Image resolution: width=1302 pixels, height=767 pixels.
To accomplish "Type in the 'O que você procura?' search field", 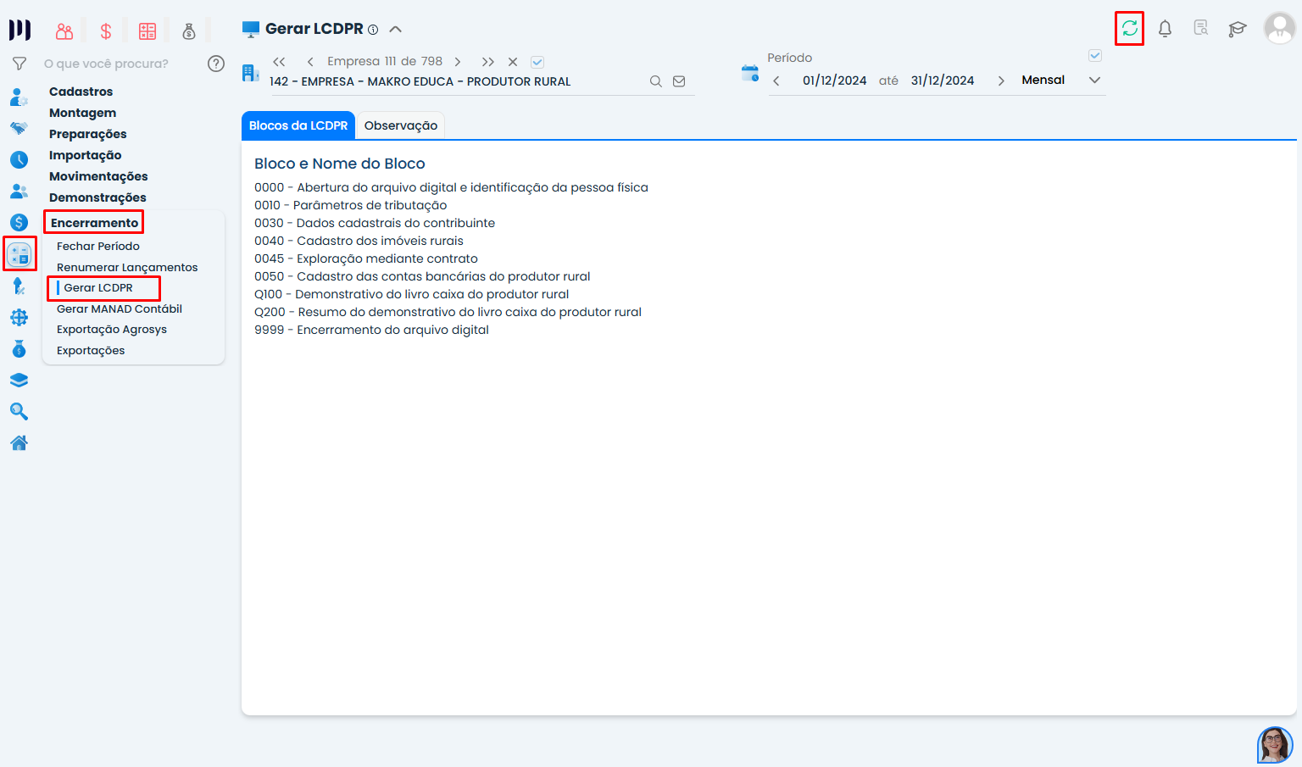I will pyautogui.click(x=119, y=64).
